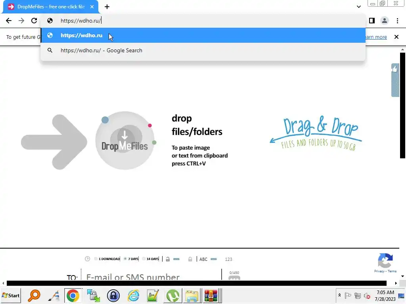Open uTorrent from the taskbar

coord(173,295)
